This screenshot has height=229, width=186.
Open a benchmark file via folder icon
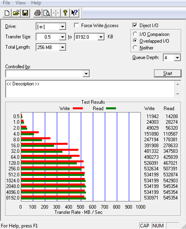(16, 13)
